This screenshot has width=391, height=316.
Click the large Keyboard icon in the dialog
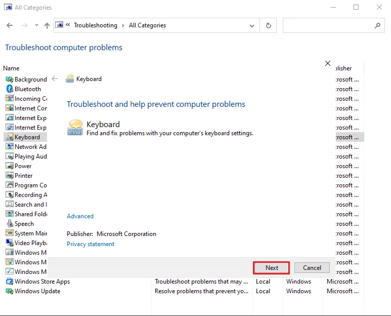point(75,128)
